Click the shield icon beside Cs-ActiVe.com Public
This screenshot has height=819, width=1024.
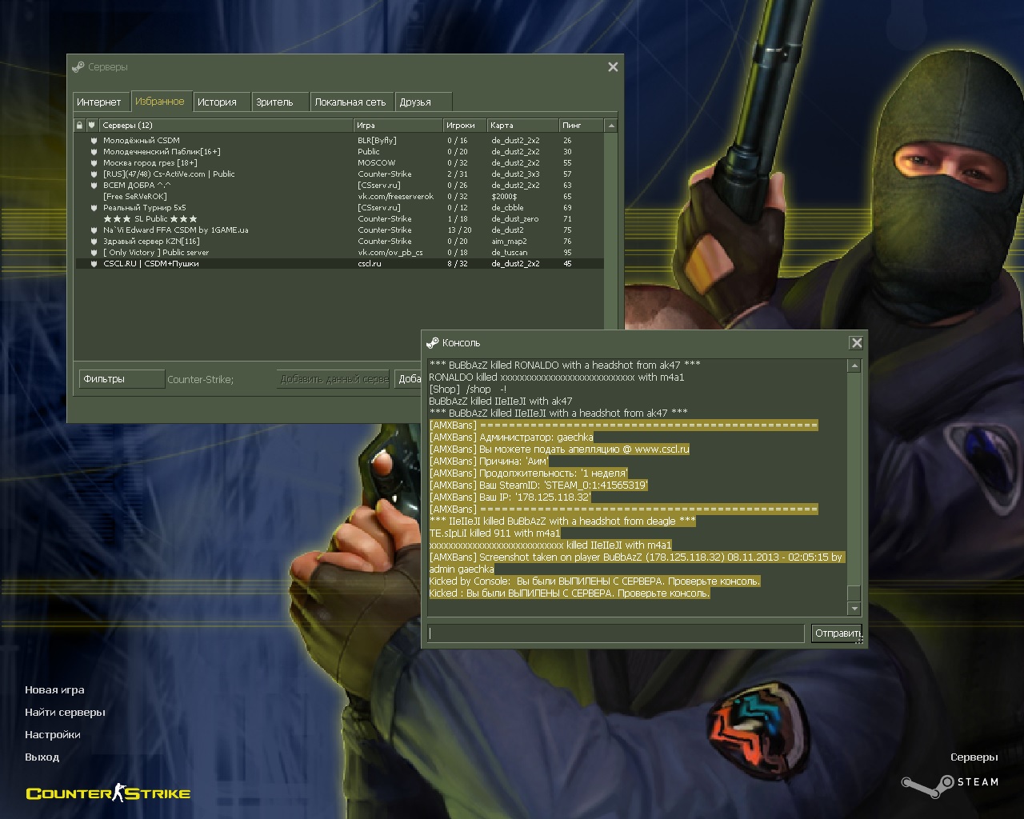point(94,174)
